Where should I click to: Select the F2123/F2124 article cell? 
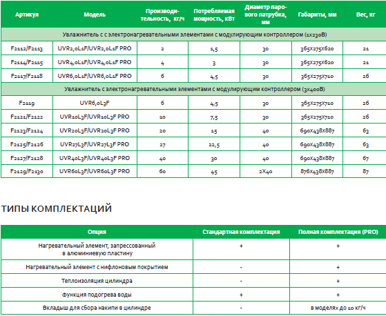coord(27,130)
